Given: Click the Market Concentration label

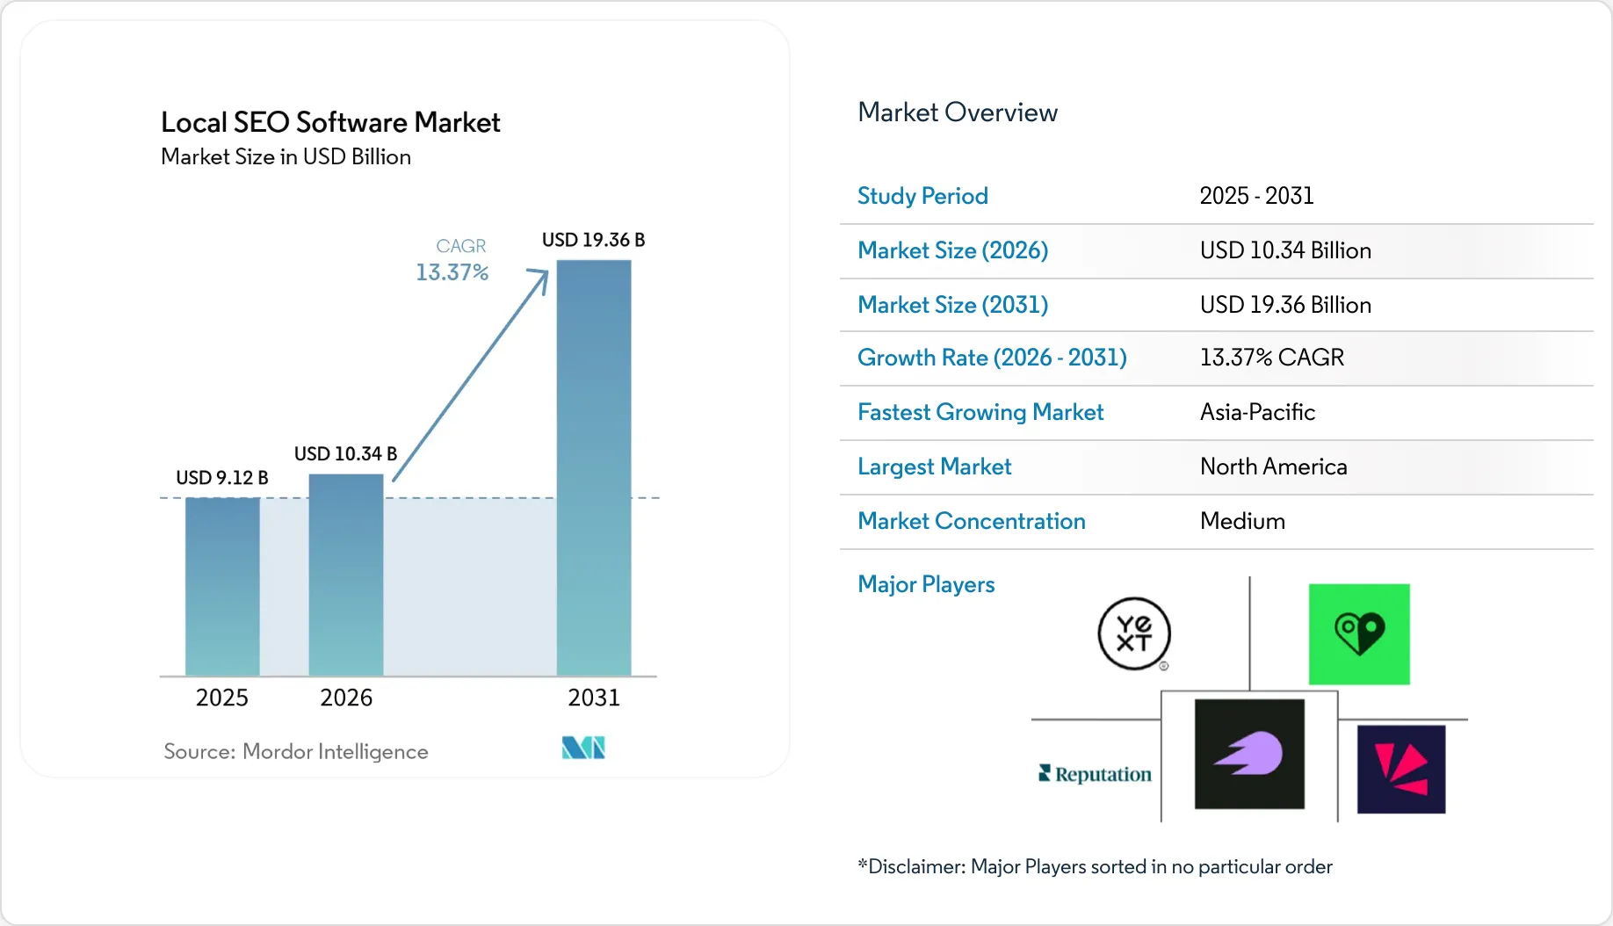Looking at the screenshot, I should [972, 521].
